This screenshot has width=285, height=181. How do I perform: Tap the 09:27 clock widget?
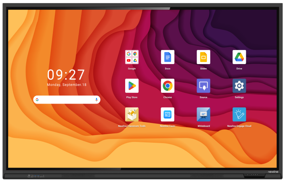pos(66,75)
